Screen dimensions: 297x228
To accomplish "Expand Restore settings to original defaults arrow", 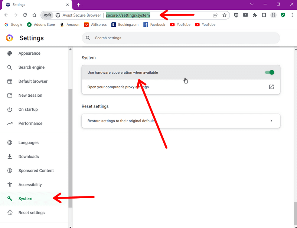I will 271,121.
